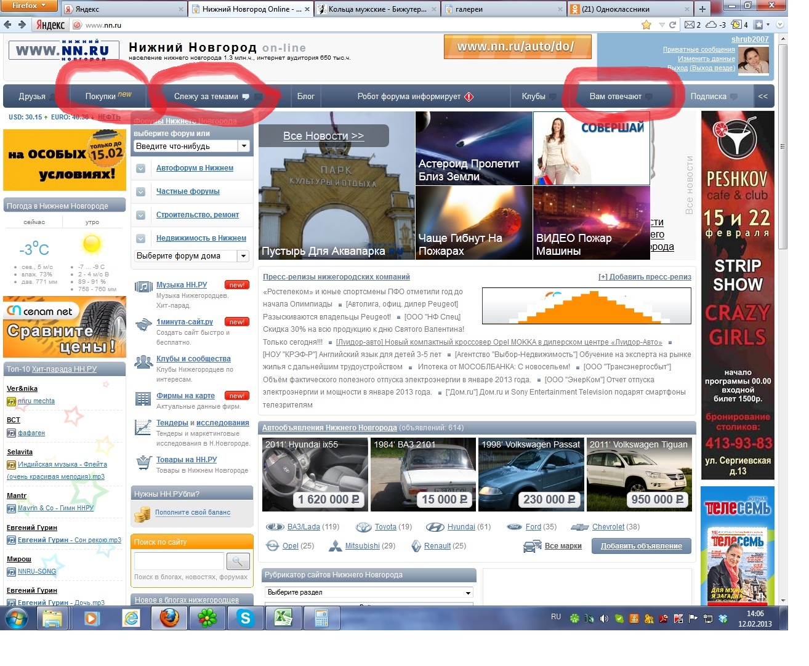Screen dimensions: 809x666
Task: Click Добавить объявление button
Action: [641, 545]
